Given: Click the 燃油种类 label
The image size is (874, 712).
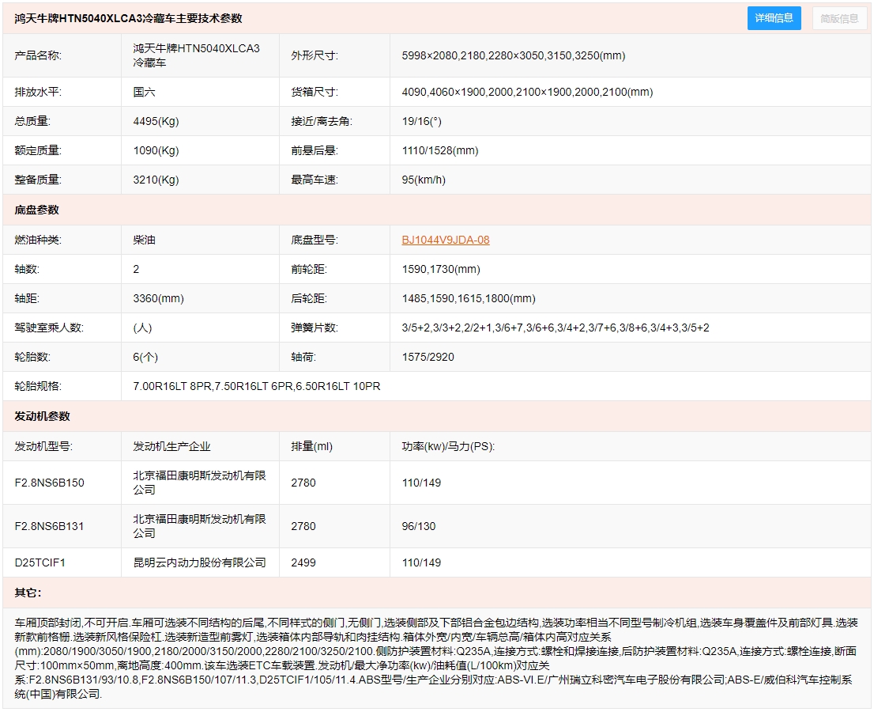Looking at the screenshot, I should coord(38,240).
